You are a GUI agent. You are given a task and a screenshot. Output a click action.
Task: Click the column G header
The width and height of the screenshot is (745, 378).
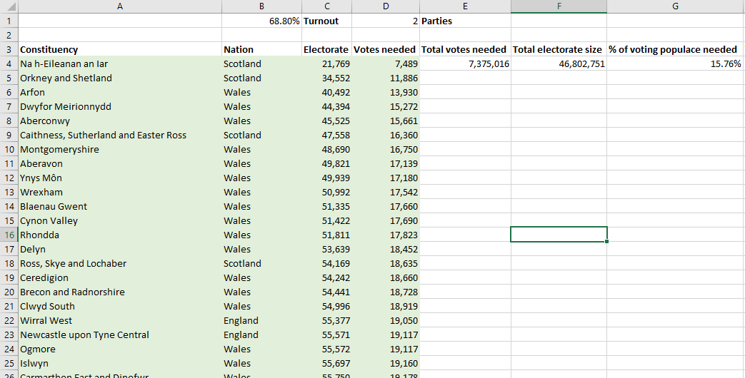point(675,6)
